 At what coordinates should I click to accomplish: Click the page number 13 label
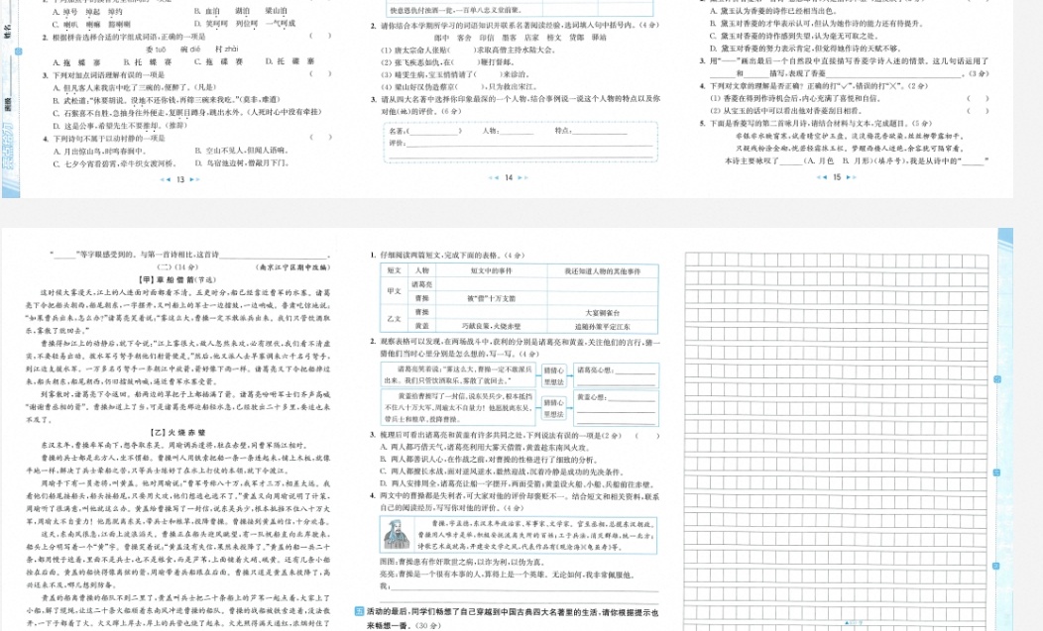click(x=179, y=179)
